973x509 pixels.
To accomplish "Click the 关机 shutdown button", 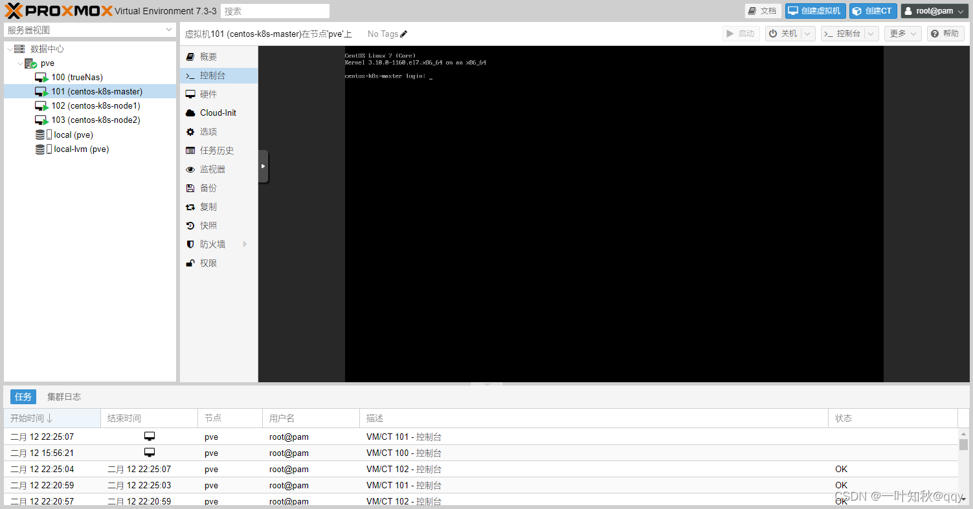I will click(783, 34).
